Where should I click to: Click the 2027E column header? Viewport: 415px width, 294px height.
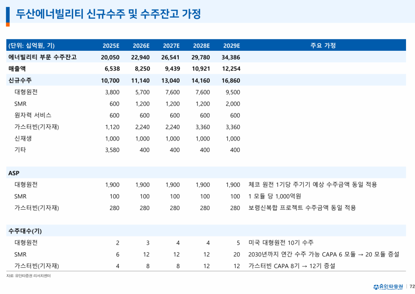171,46
